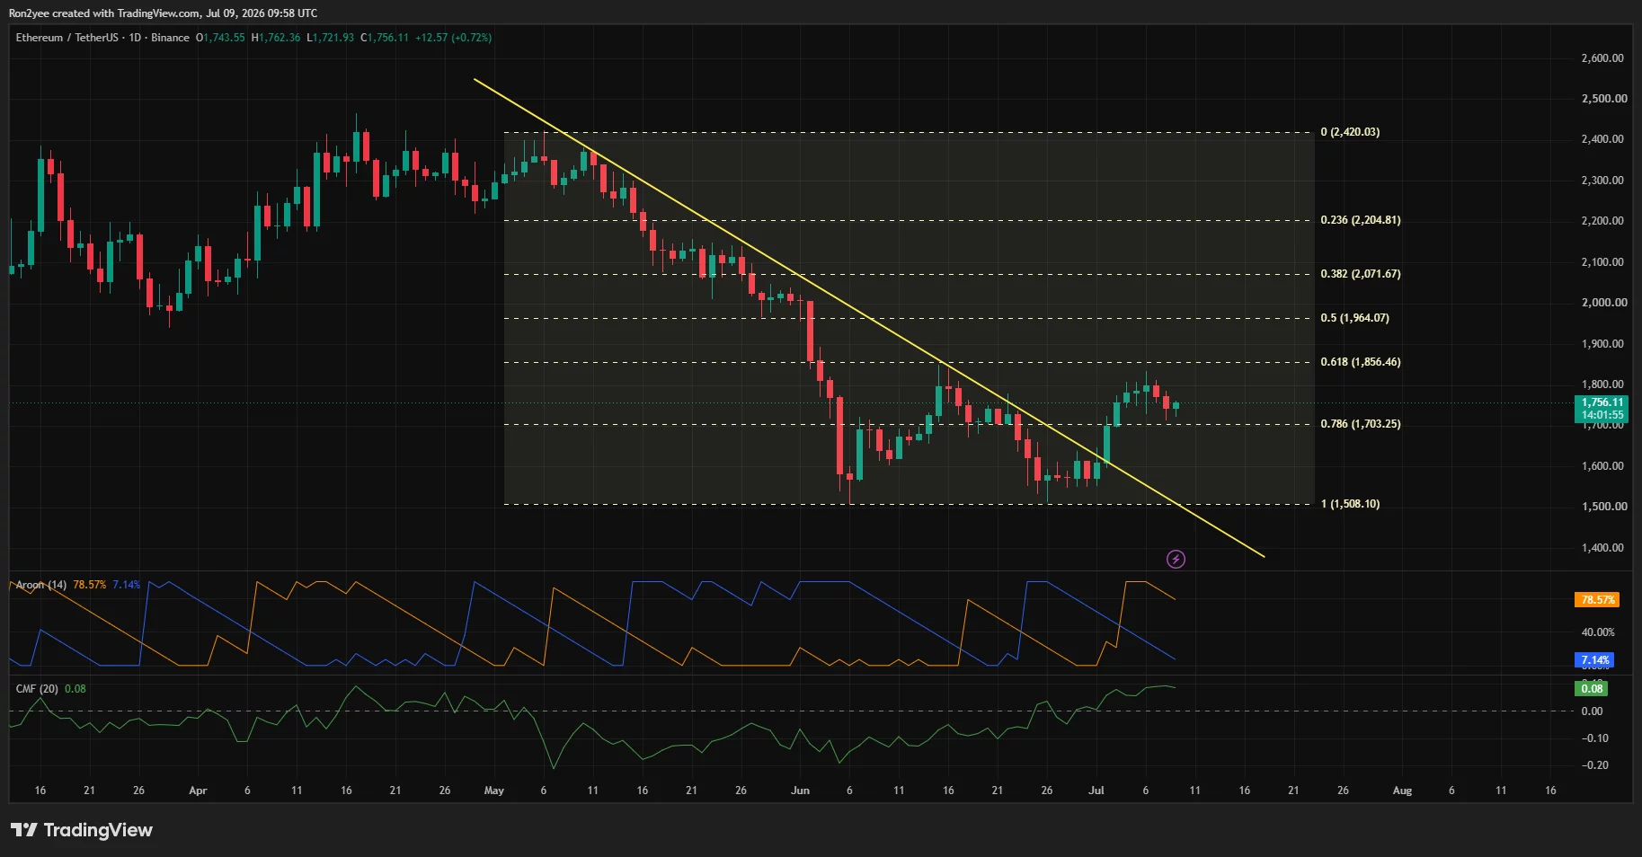Click the -0.20 CMF axis label
This screenshot has height=857, width=1642.
(1595, 765)
